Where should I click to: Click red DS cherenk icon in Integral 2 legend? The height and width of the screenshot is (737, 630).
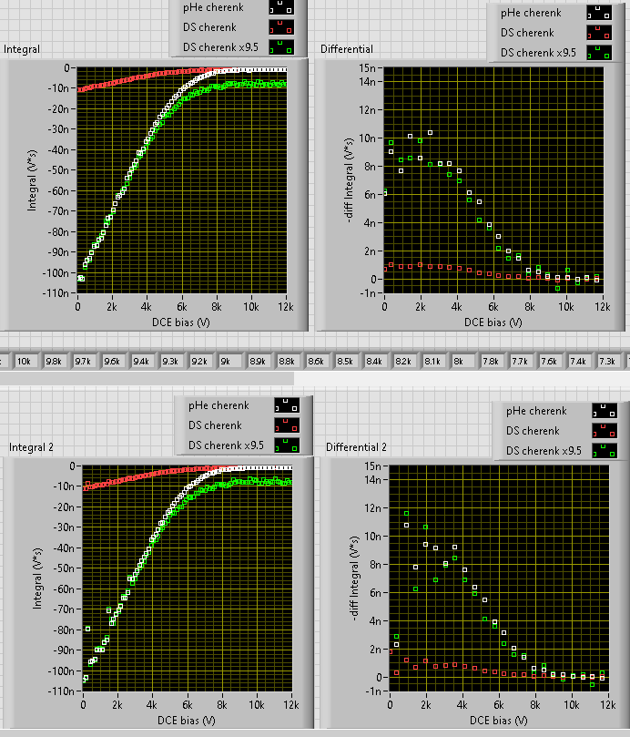pos(287,425)
